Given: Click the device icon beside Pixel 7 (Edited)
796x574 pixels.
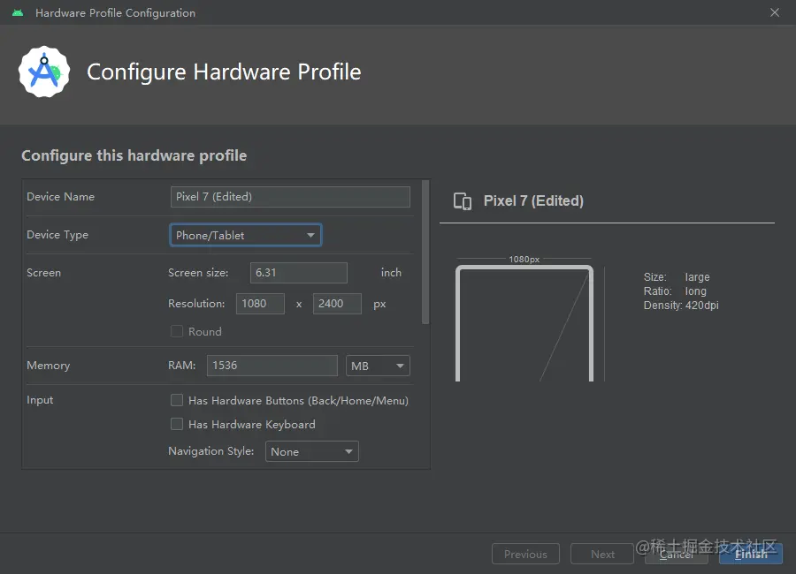Looking at the screenshot, I should (x=463, y=201).
